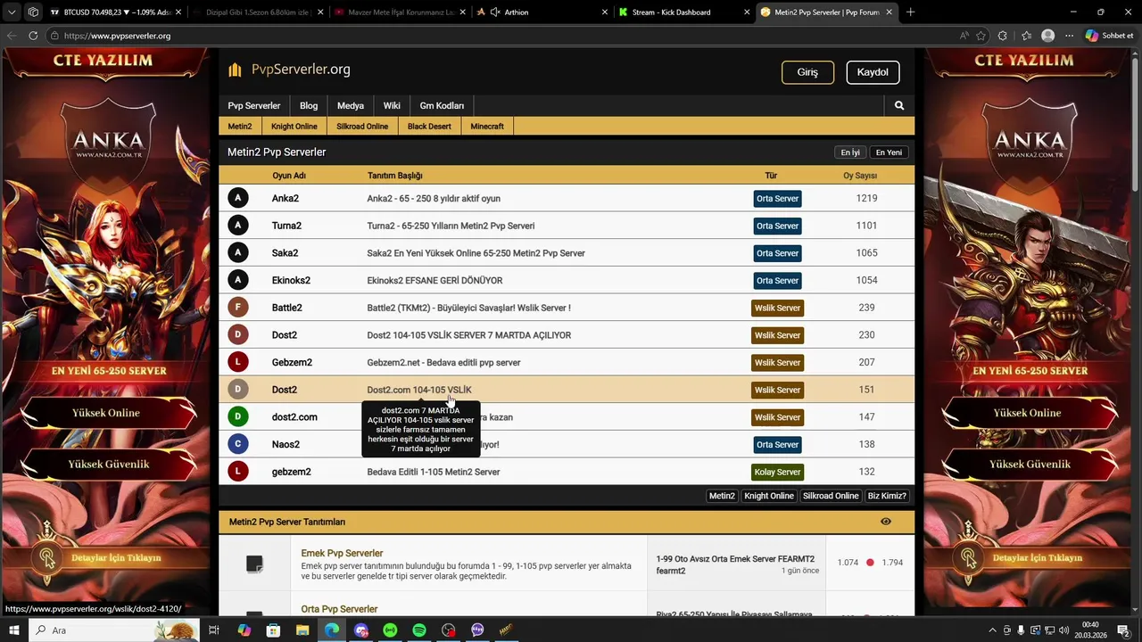Click the browser refresh icon
The image size is (1142, 642).
33,36
